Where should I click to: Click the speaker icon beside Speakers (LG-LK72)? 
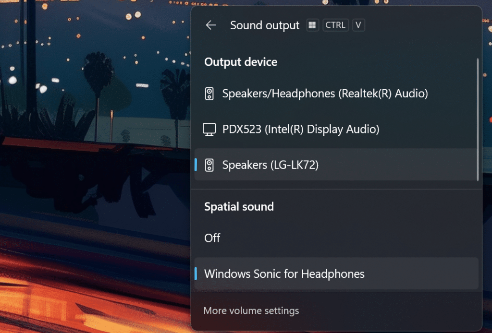coord(209,165)
